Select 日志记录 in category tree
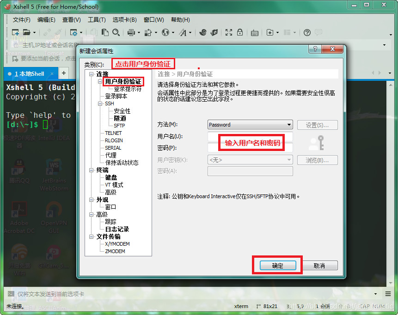The image size is (398, 315). coord(117,229)
